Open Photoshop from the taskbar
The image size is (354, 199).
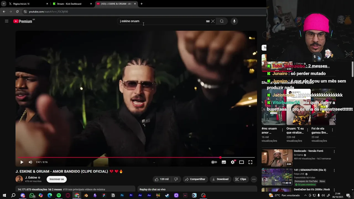pos(122,195)
